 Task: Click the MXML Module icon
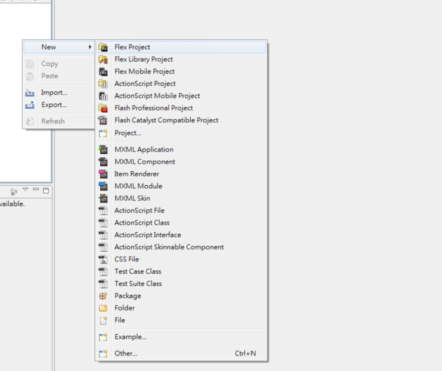click(x=103, y=186)
